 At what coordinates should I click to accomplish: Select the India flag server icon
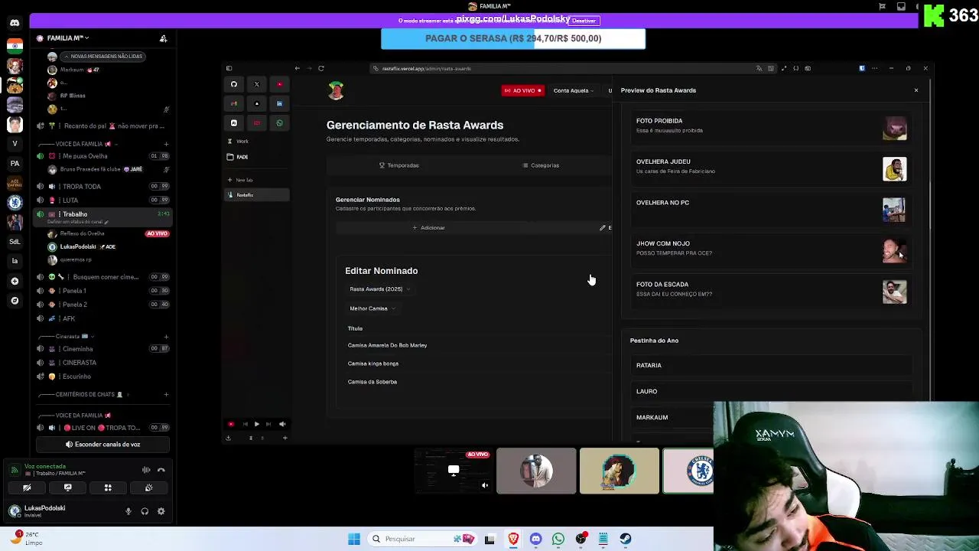point(15,46)
